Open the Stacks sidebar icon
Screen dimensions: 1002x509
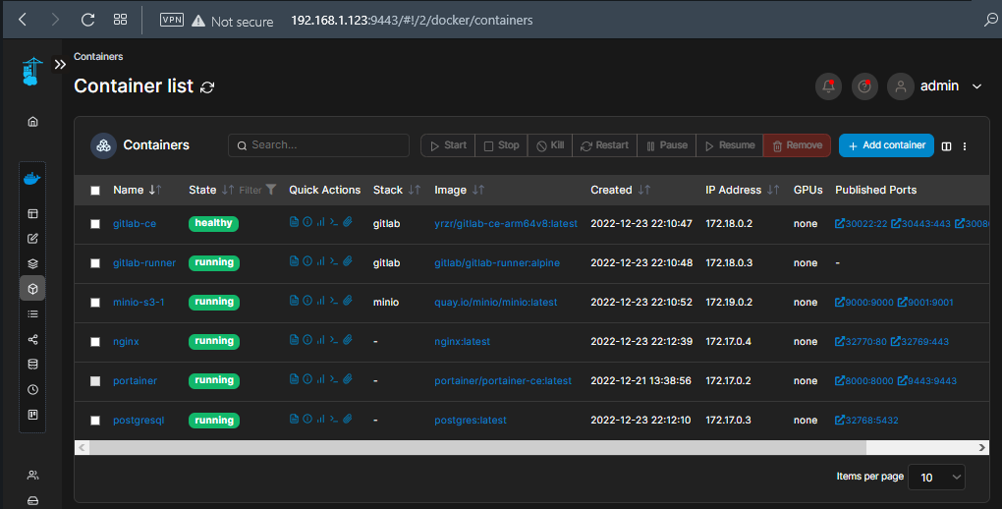[32, 263]
